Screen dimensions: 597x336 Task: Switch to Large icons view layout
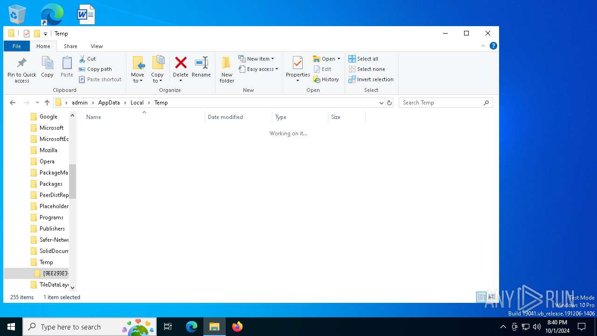point(492,297)
